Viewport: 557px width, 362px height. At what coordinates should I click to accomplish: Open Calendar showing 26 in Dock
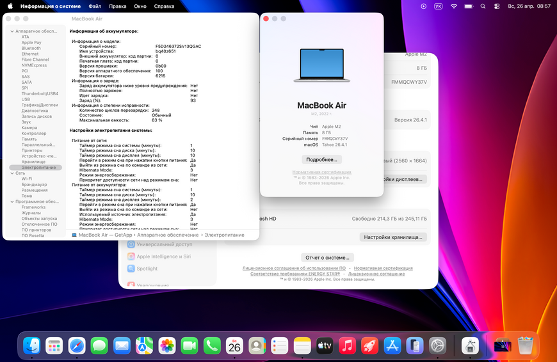pyautogui.click(x=234, y=345)
